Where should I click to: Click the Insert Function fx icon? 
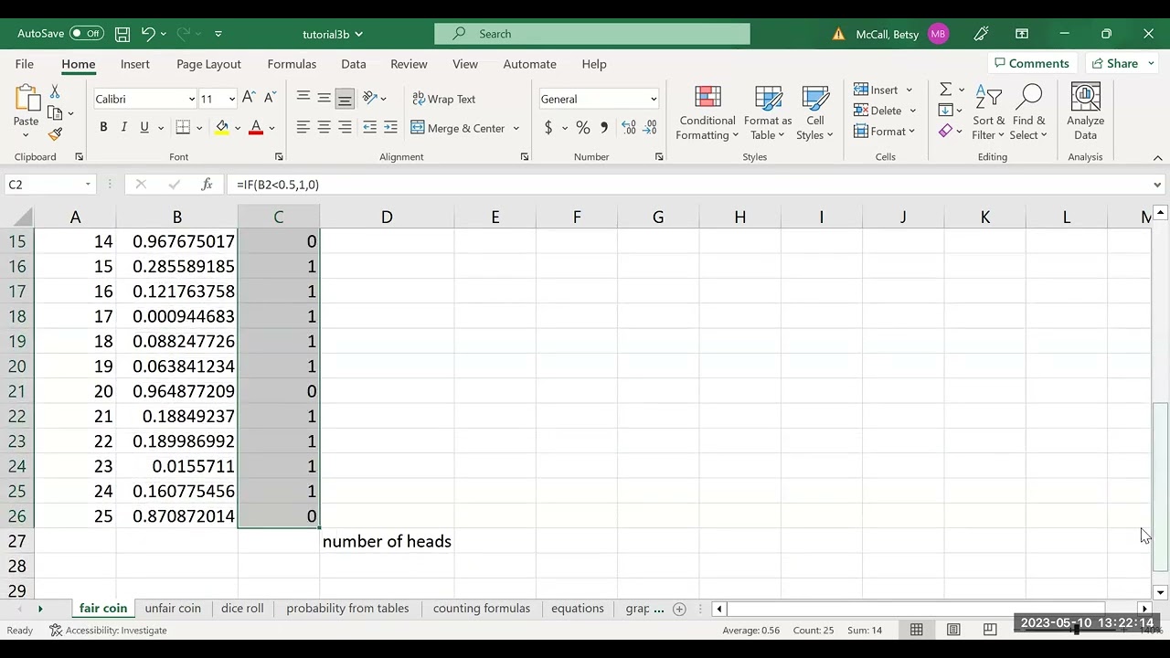coord(207,185)
